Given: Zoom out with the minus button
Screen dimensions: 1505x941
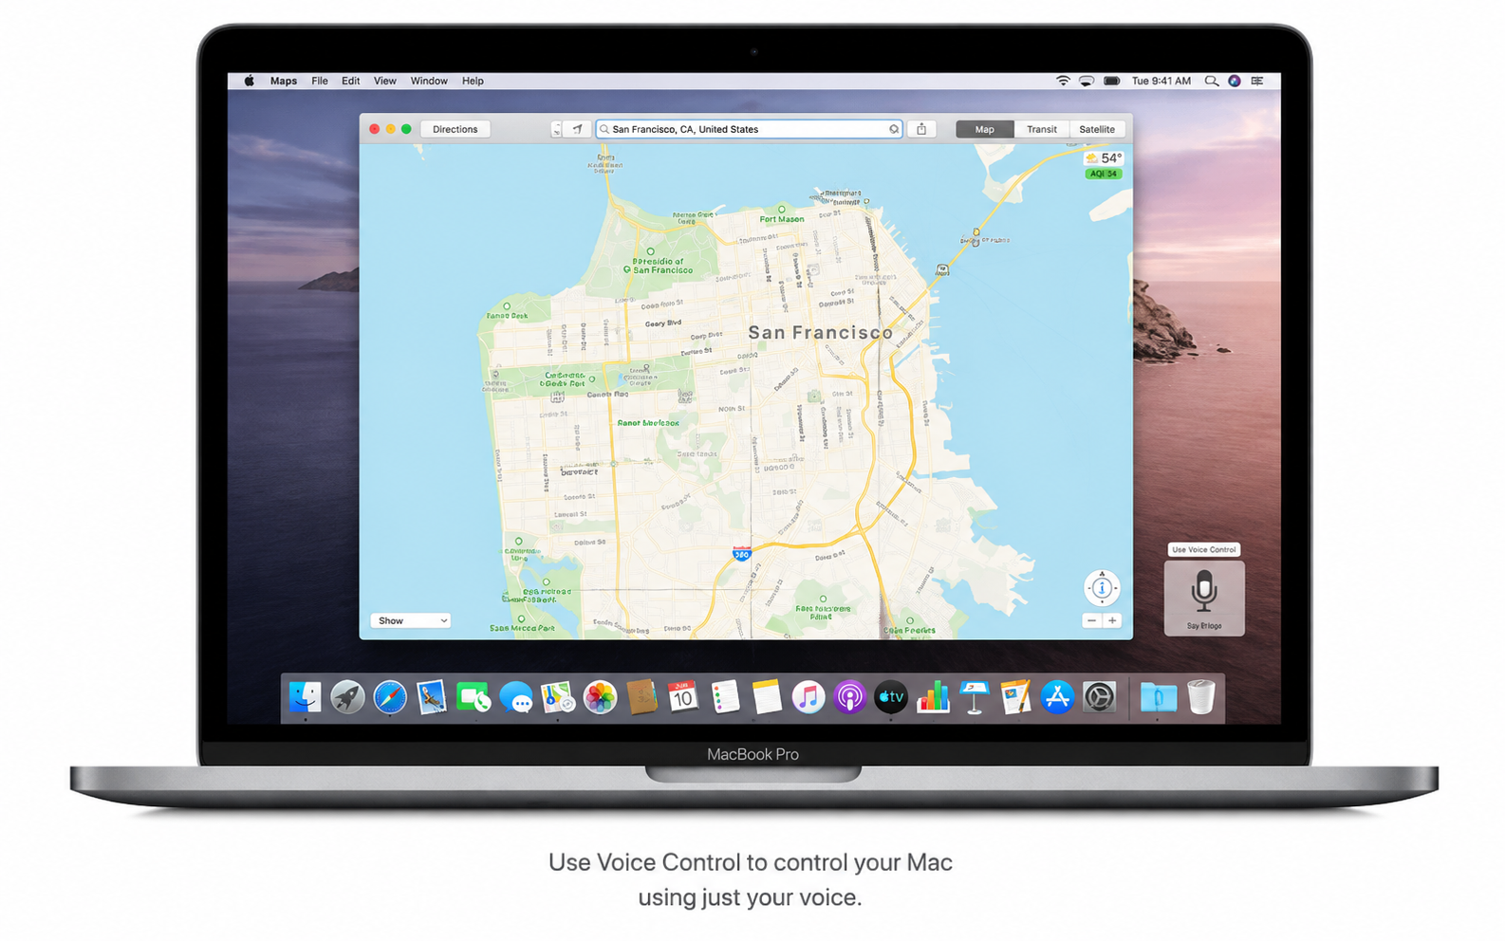Looking at the screenshot, I should [x=1091, y=620].
